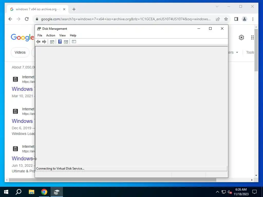Screen dimensions: 263x197
Task: Go back in Chrome browser
Action: point(10,19)
